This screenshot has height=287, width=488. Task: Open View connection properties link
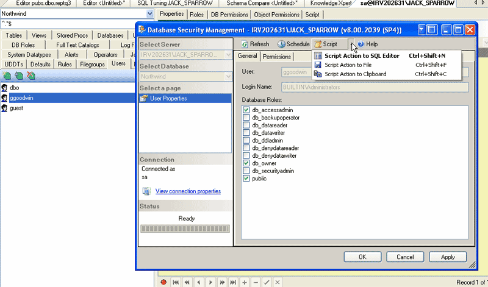point(188,191)
